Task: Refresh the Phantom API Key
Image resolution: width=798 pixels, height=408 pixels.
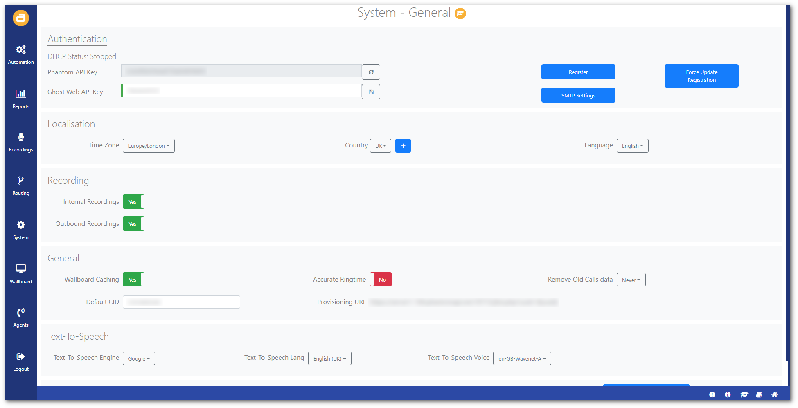Action: coord(371,72)
